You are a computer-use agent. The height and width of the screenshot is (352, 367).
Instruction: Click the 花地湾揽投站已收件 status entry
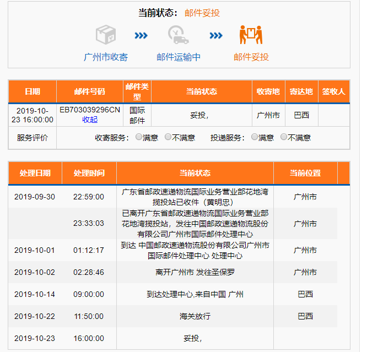tap(195, 197)
